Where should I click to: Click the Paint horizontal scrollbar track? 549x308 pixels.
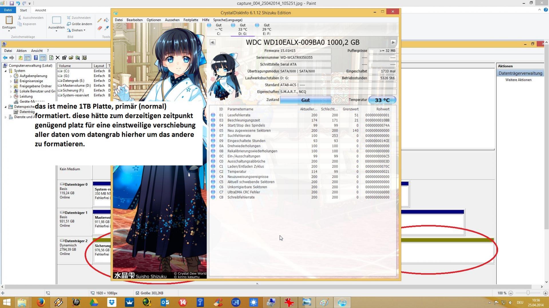[272, 287]
